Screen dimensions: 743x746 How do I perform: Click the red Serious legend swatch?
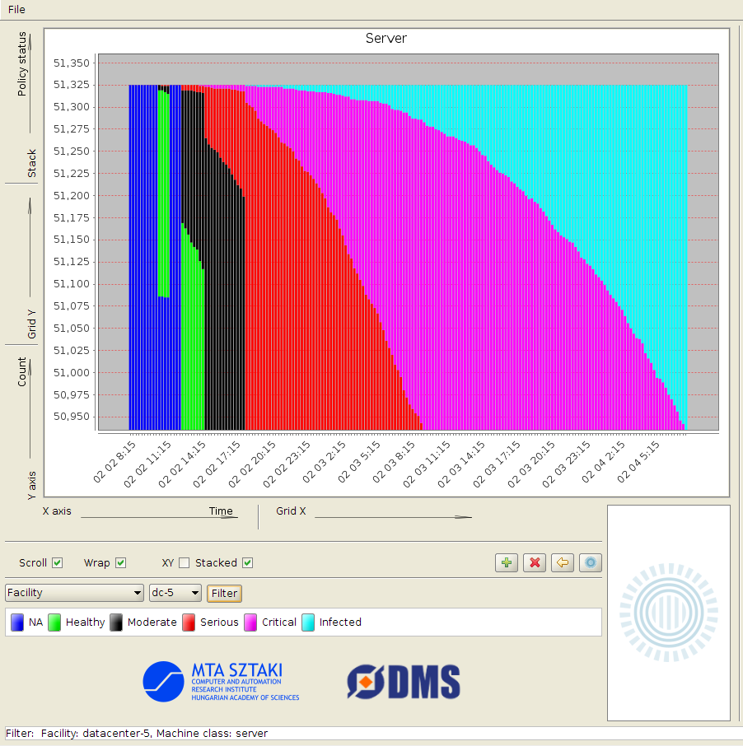point(189,622)
